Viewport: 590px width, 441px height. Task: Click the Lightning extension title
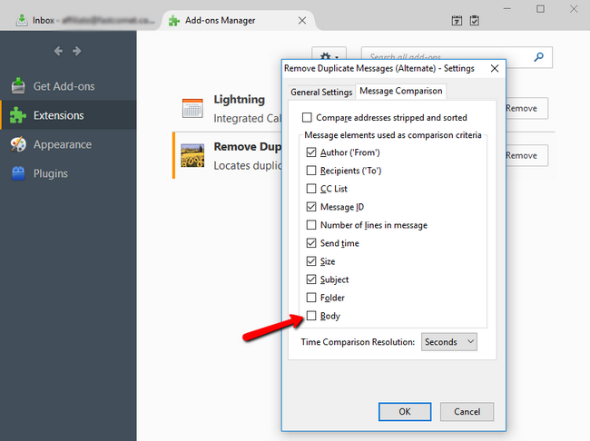240,99
